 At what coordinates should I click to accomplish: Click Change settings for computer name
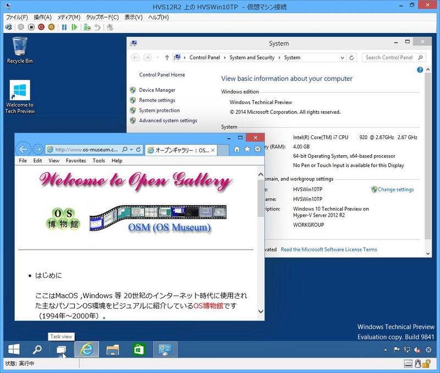[395, 189]
